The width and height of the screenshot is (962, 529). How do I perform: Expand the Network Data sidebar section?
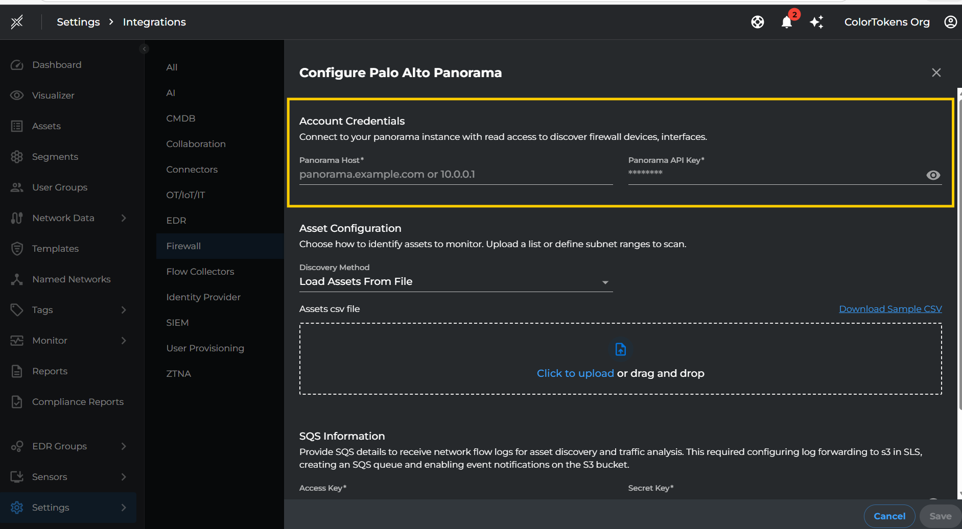click(x=124, y=218)
